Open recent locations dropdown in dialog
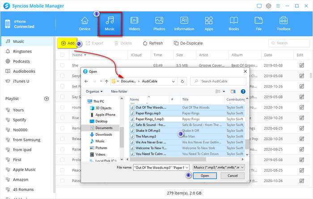 click(101, 81)
